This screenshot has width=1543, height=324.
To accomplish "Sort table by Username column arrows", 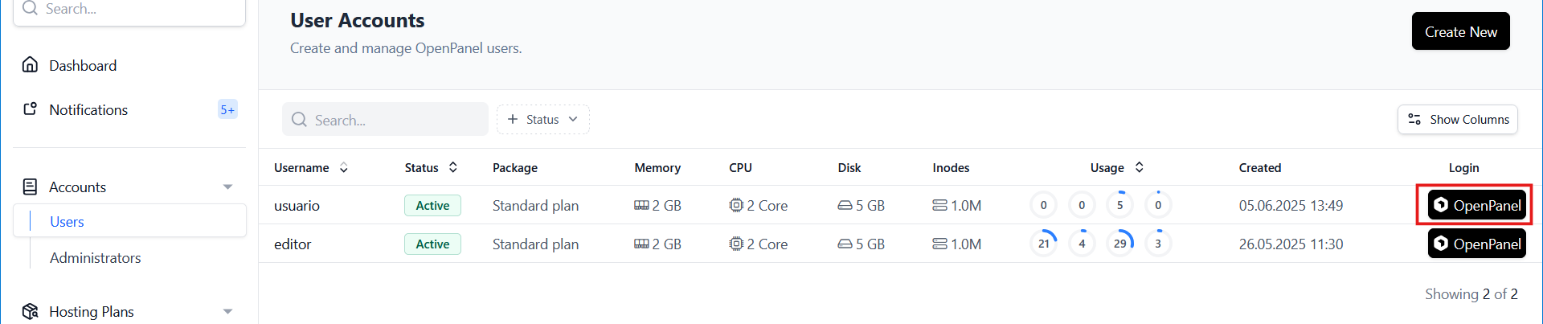I will [x=344, y=167].
